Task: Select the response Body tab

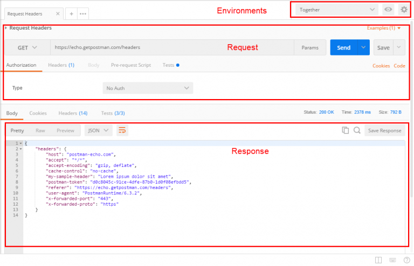Action: tap(12, 113)
